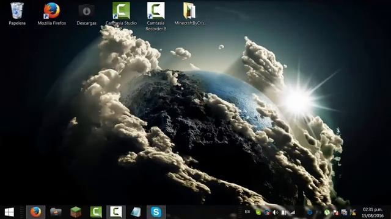391x219 pixels.
Task: Open the clock showing 02:31 p.m.
Action: (x=373, y=209)
